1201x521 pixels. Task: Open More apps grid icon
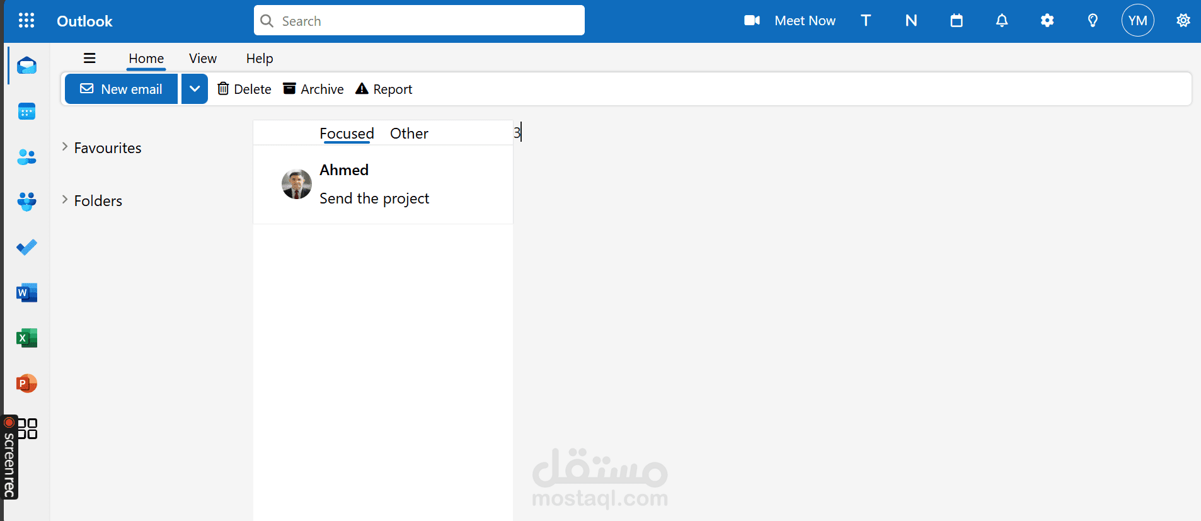[28, 428]
